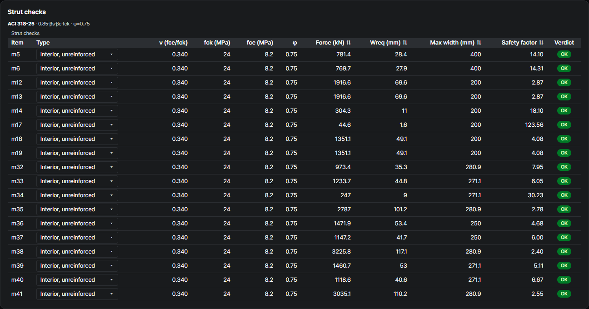Screen dimensions: 589x309
Task: Select item cell m13
Action: tap(17, 97)
